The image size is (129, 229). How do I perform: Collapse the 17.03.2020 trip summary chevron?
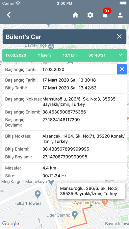tap(120, 55)
